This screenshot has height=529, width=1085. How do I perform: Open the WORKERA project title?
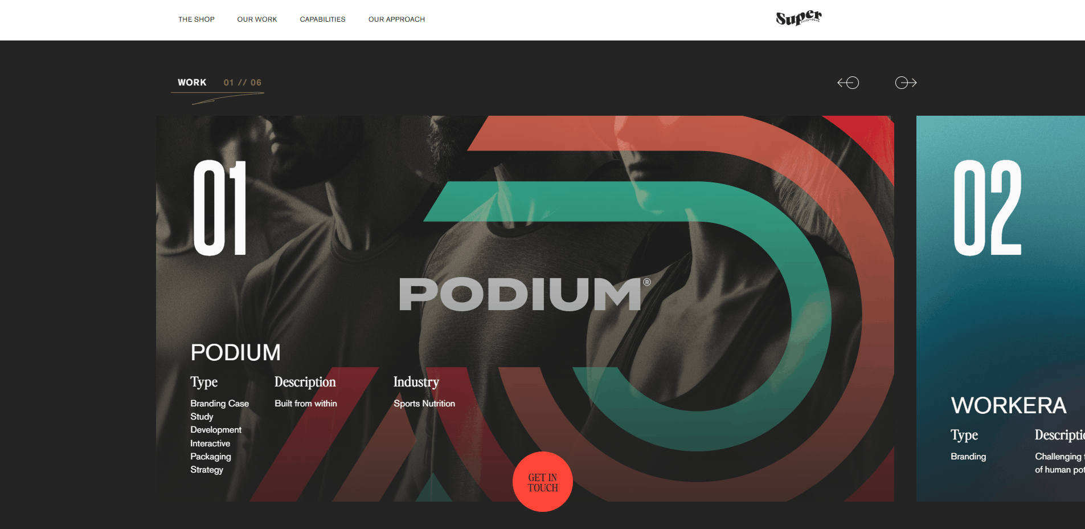click(1008, 406)
